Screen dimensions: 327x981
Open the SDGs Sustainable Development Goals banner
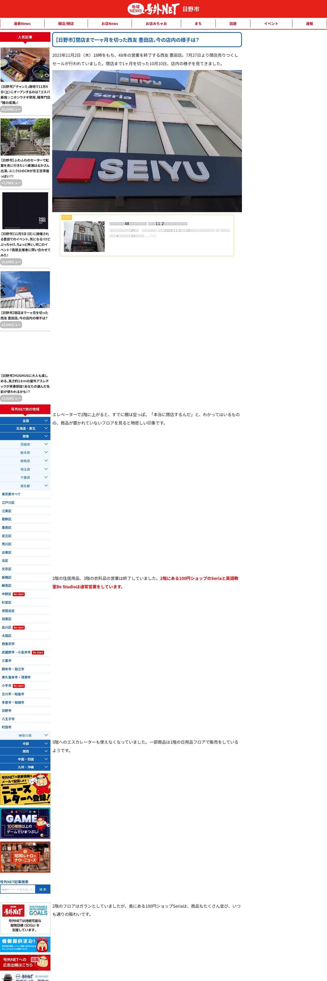coord(25,918)
